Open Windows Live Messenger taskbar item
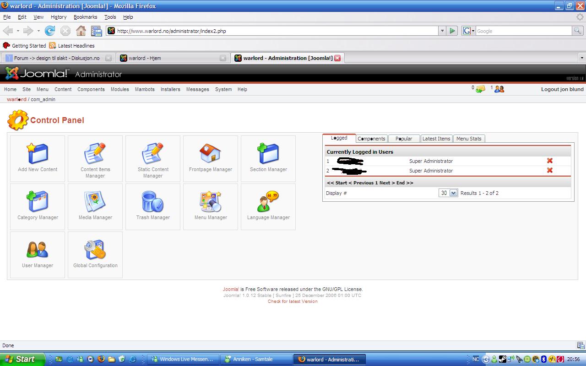 point(183,359)
